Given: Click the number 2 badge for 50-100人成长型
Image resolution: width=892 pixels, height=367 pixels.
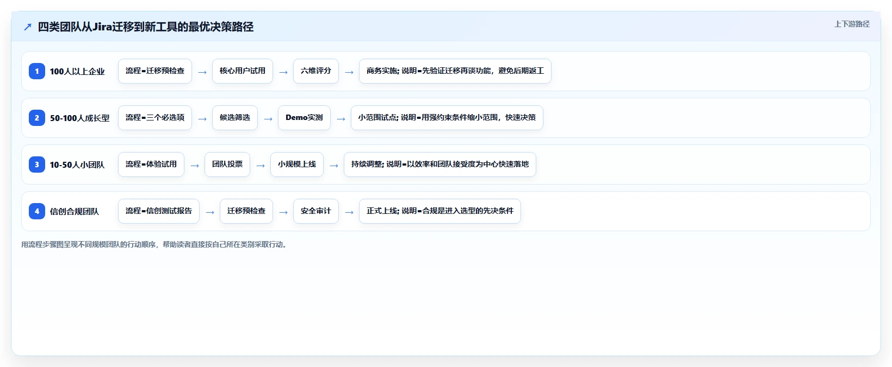Looking at the screenshot, I should (37, 118).
